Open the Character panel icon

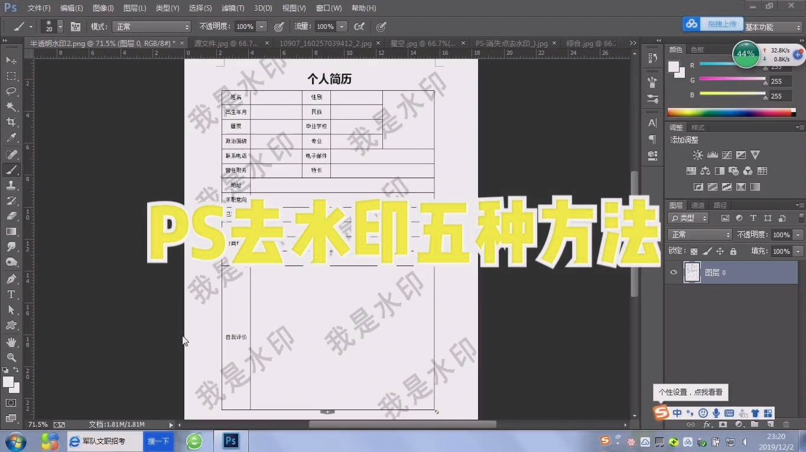pos(652,123)
